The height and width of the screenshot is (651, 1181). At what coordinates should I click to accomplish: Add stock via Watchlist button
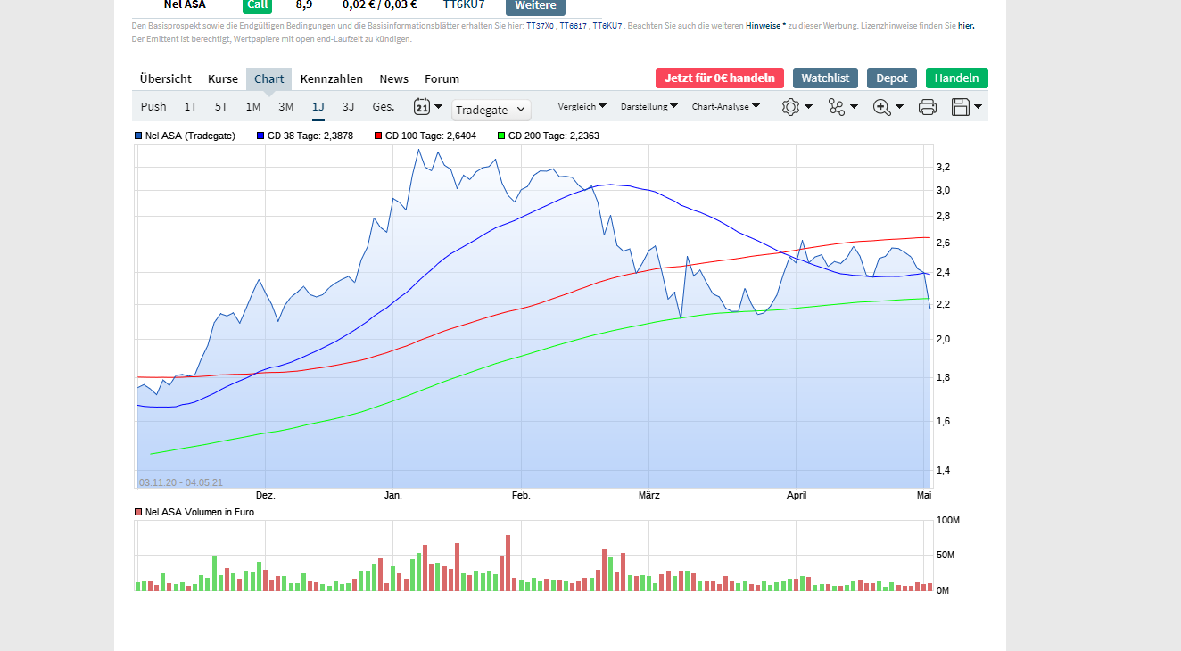tap(825, 78)
